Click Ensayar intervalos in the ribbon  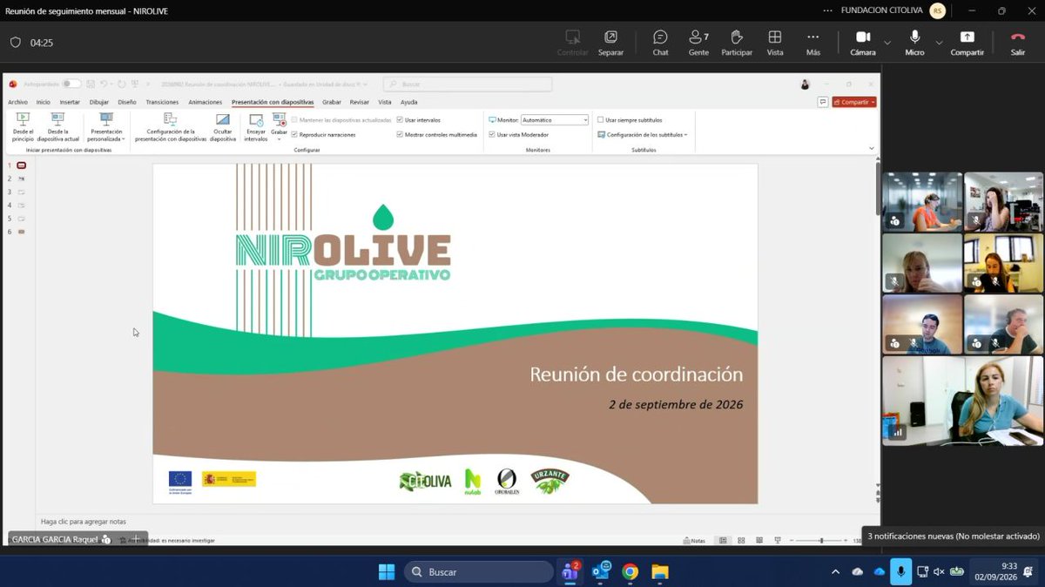(256, 127)
